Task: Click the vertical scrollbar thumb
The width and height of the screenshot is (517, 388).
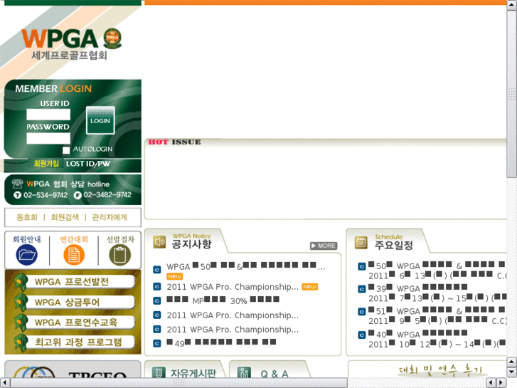Action: [512, 93]
